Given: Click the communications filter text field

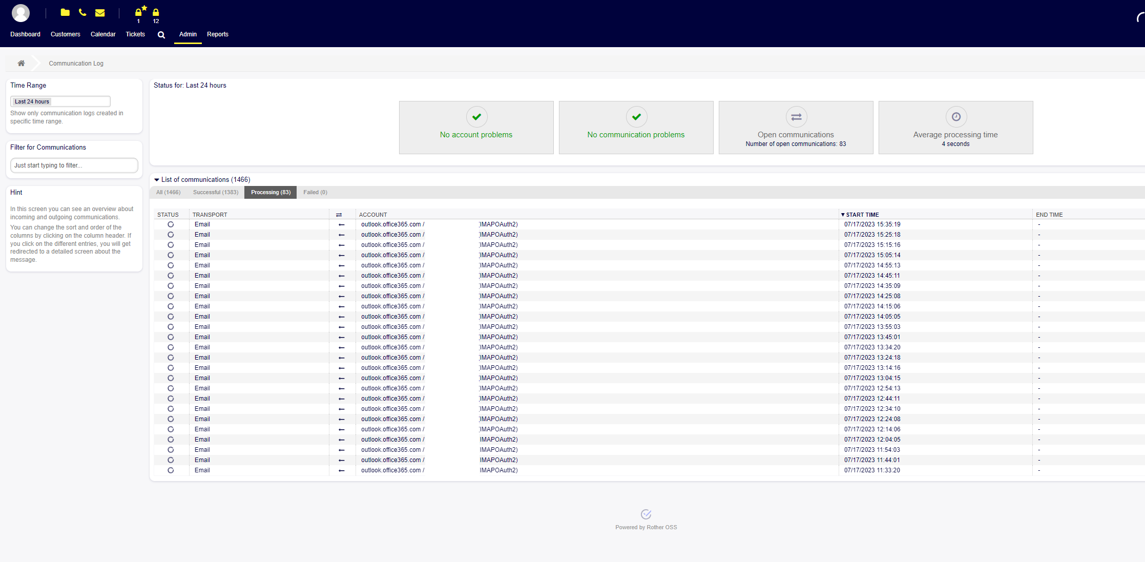Looking at the screenshot, I should [x=74, y=165].
